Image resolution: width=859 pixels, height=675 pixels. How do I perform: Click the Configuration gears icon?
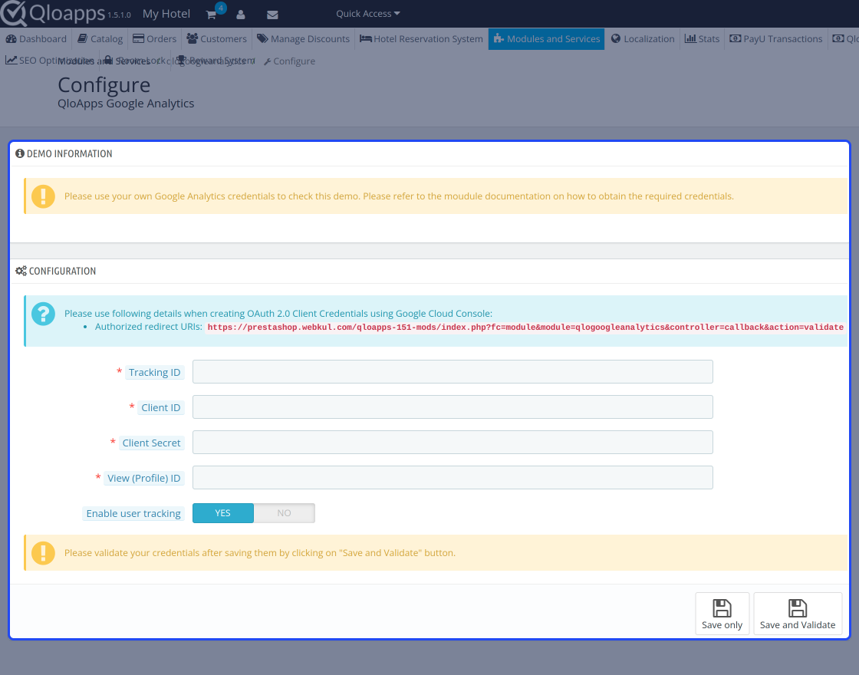[21, 271]
